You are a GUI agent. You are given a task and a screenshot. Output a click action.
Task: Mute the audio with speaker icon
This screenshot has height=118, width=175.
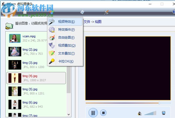coord(139,114)
